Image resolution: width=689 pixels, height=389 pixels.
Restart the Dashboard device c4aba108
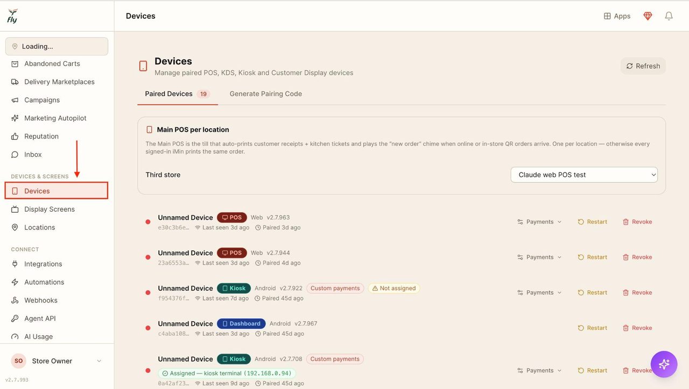(592, 328)
